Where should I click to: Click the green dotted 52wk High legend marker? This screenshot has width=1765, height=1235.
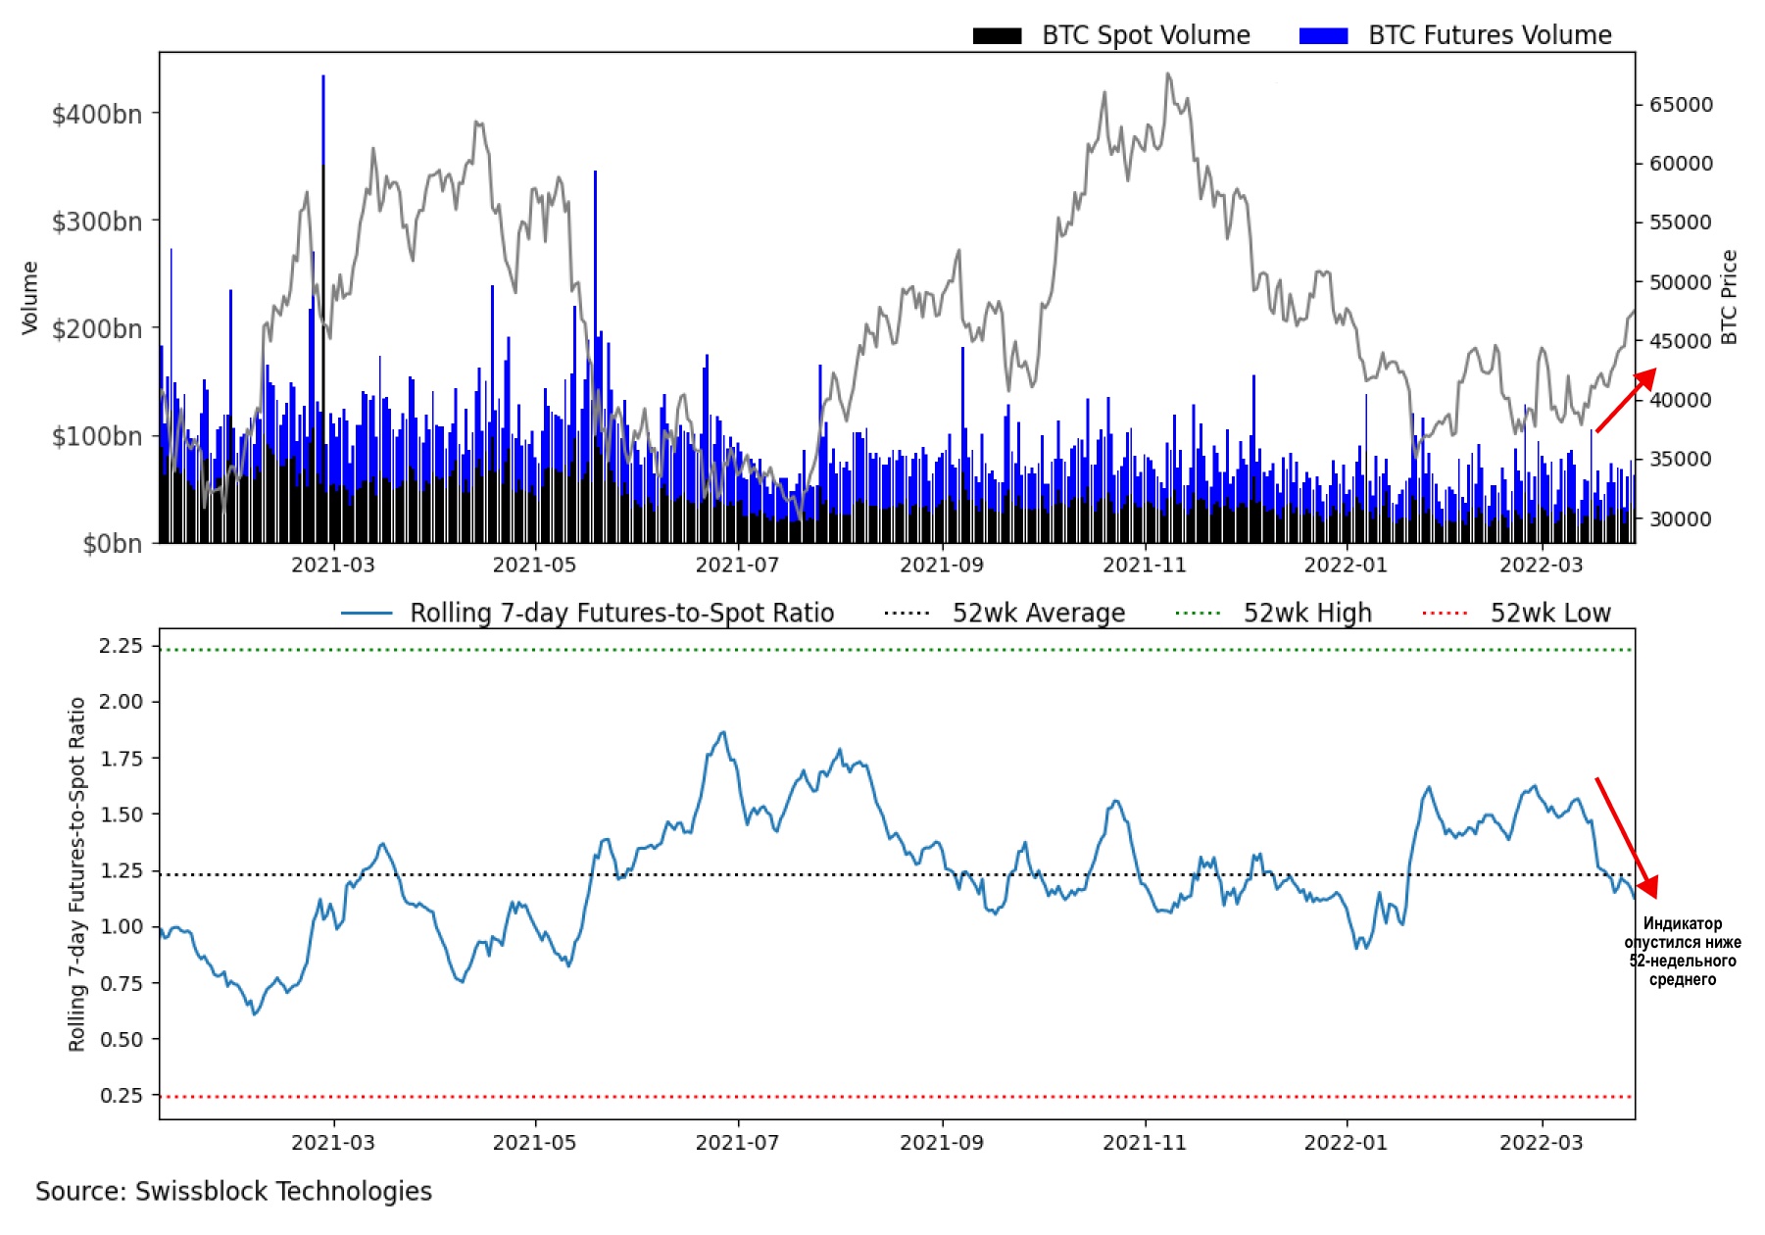tap(1198, 615)
